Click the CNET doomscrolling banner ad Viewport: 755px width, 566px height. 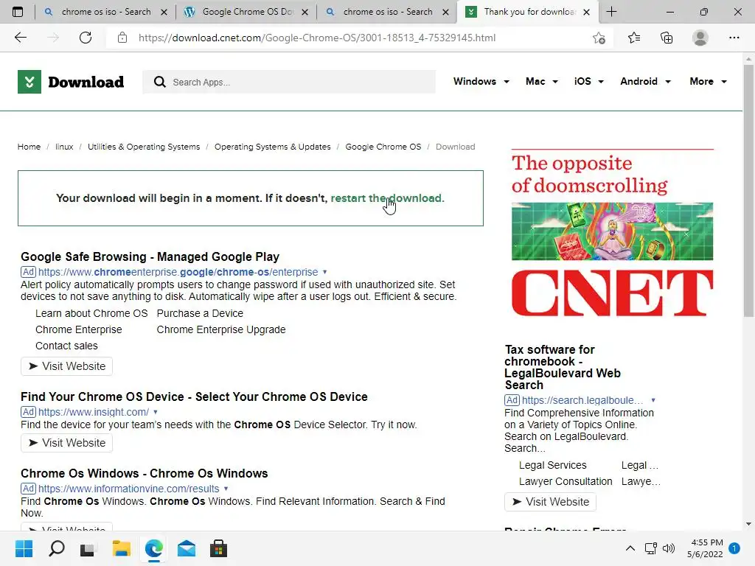pyautogui.click(x=612, y=234)
